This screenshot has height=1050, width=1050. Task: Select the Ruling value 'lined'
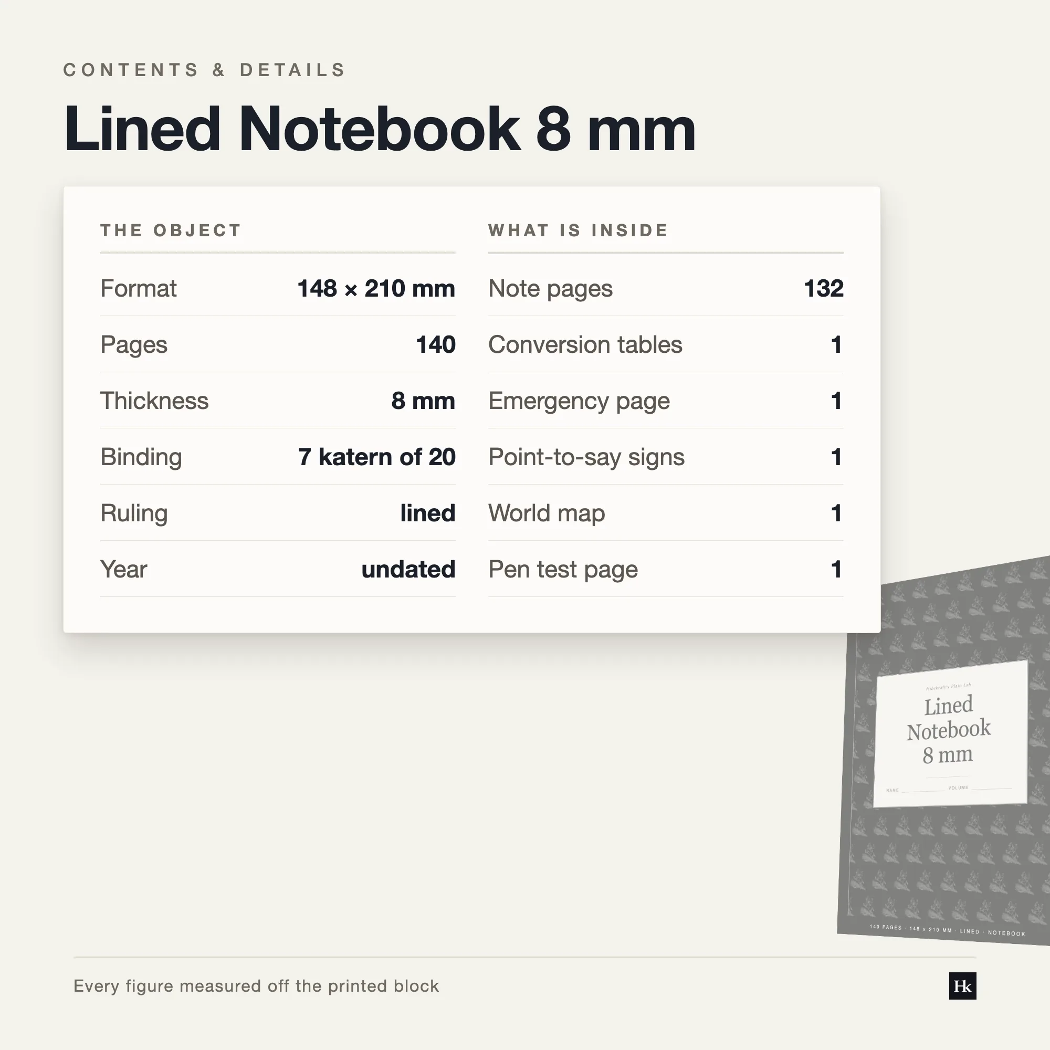coord(428,513)
